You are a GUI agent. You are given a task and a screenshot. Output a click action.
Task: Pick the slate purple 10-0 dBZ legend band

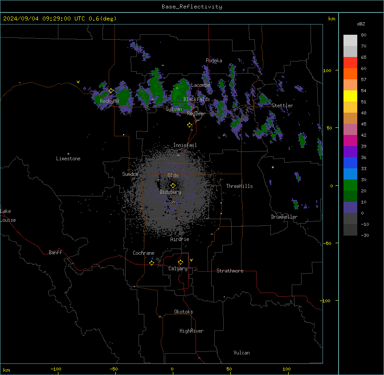tap(350, 208)
